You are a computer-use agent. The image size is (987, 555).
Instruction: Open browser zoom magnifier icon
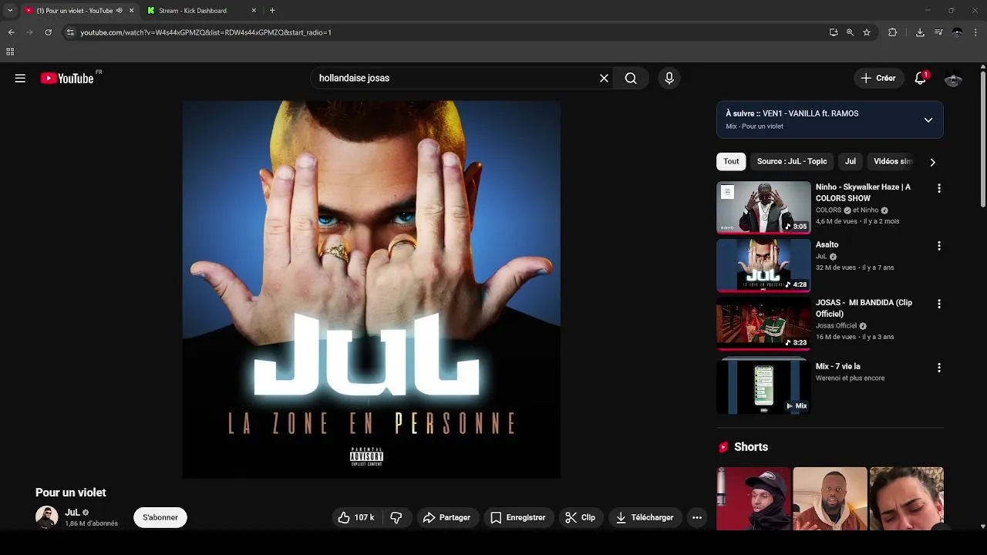pos(850,32)
